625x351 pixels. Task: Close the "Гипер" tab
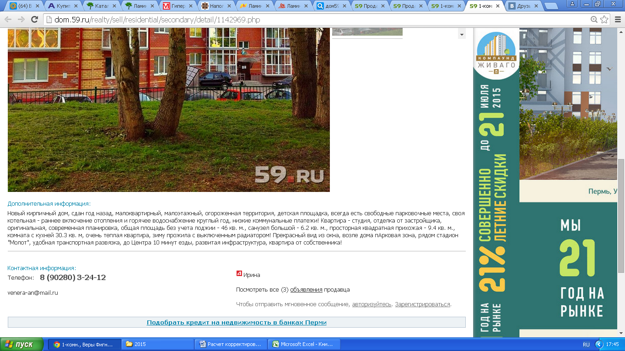(190, 6)
